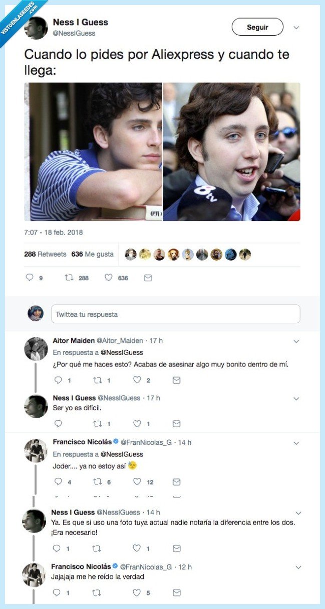Expand main tweet options chevron
This screenshot has width=325, height=609.
296,27
